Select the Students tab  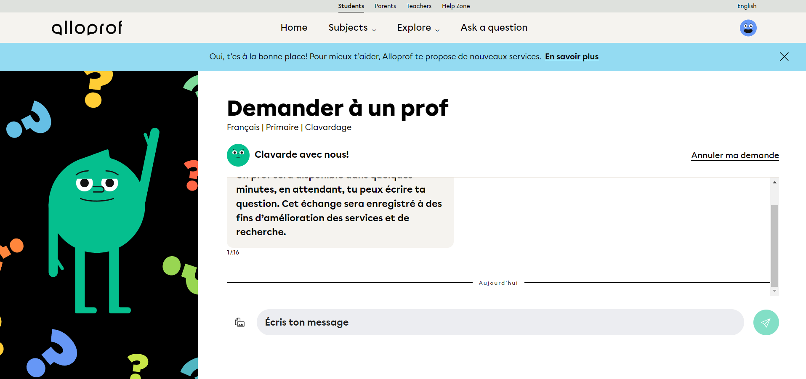[351, 6]
